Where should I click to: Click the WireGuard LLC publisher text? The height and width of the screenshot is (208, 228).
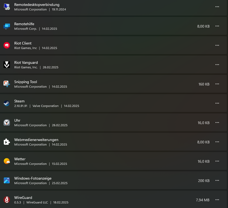[x=37, y=202]
